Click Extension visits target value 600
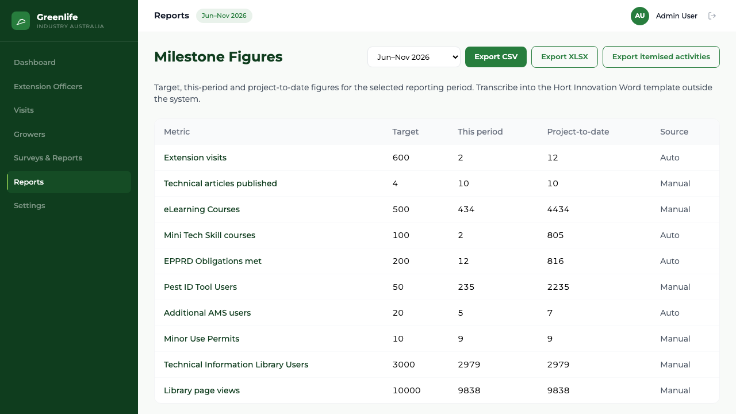Screen dimensions: 736x414 (401, 158)
